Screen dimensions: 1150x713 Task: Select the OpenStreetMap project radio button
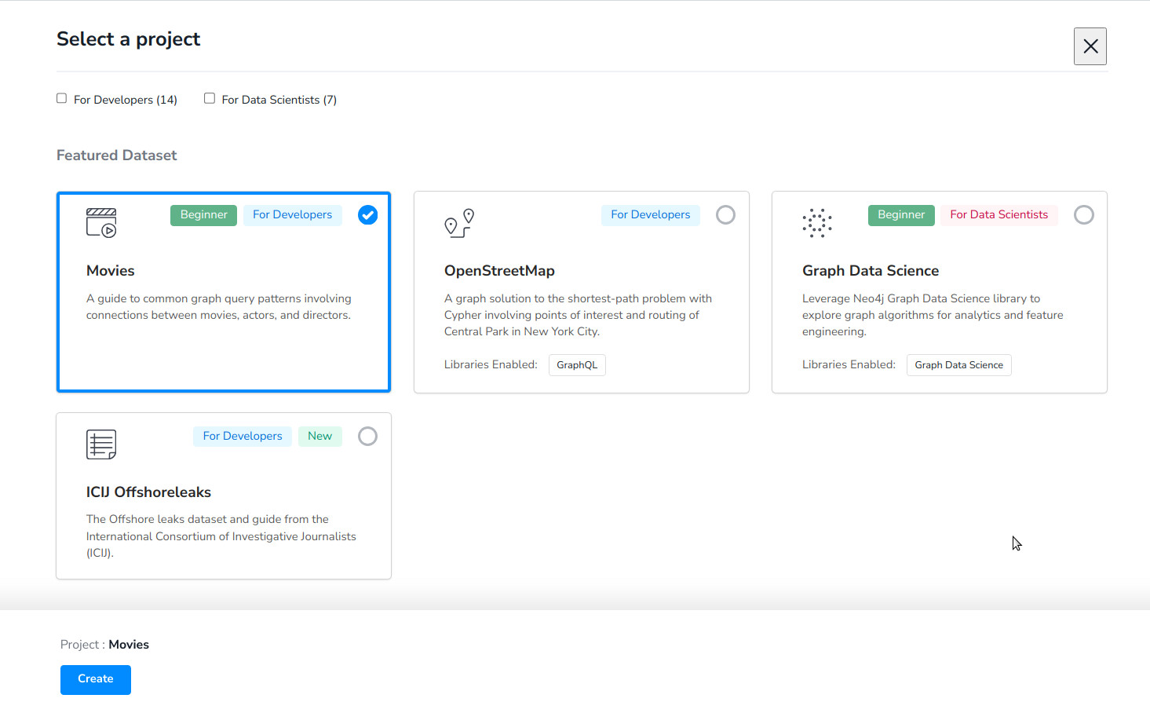click(725, 214)
